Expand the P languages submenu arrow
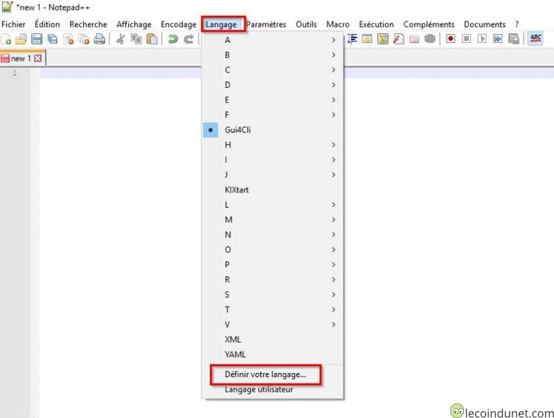554x418 pixels. point(333,264)
